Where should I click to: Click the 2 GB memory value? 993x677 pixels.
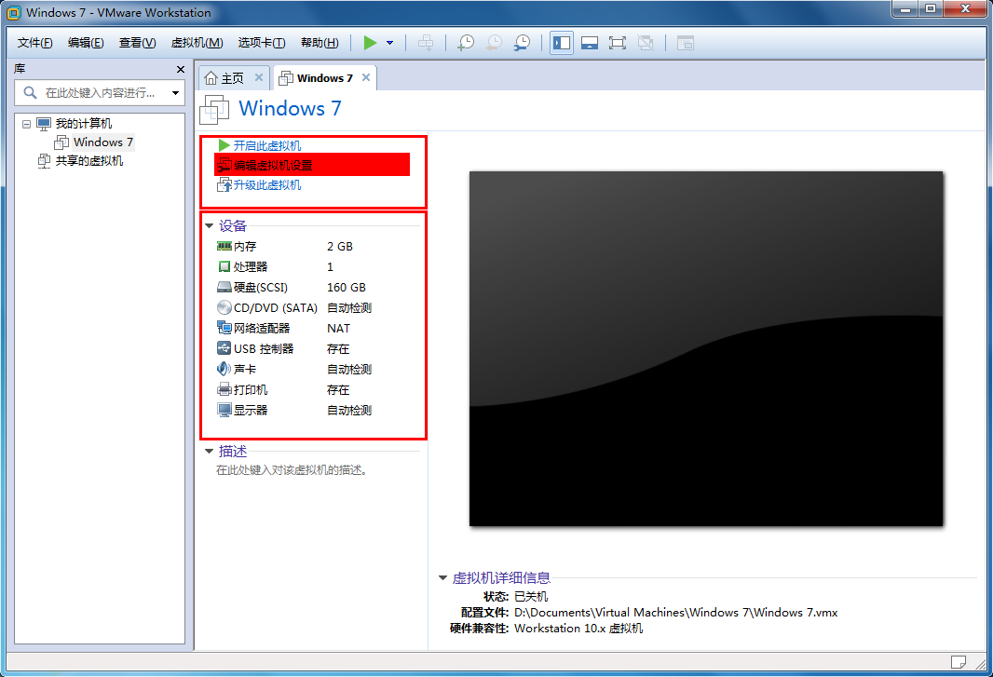coord(340,247)
